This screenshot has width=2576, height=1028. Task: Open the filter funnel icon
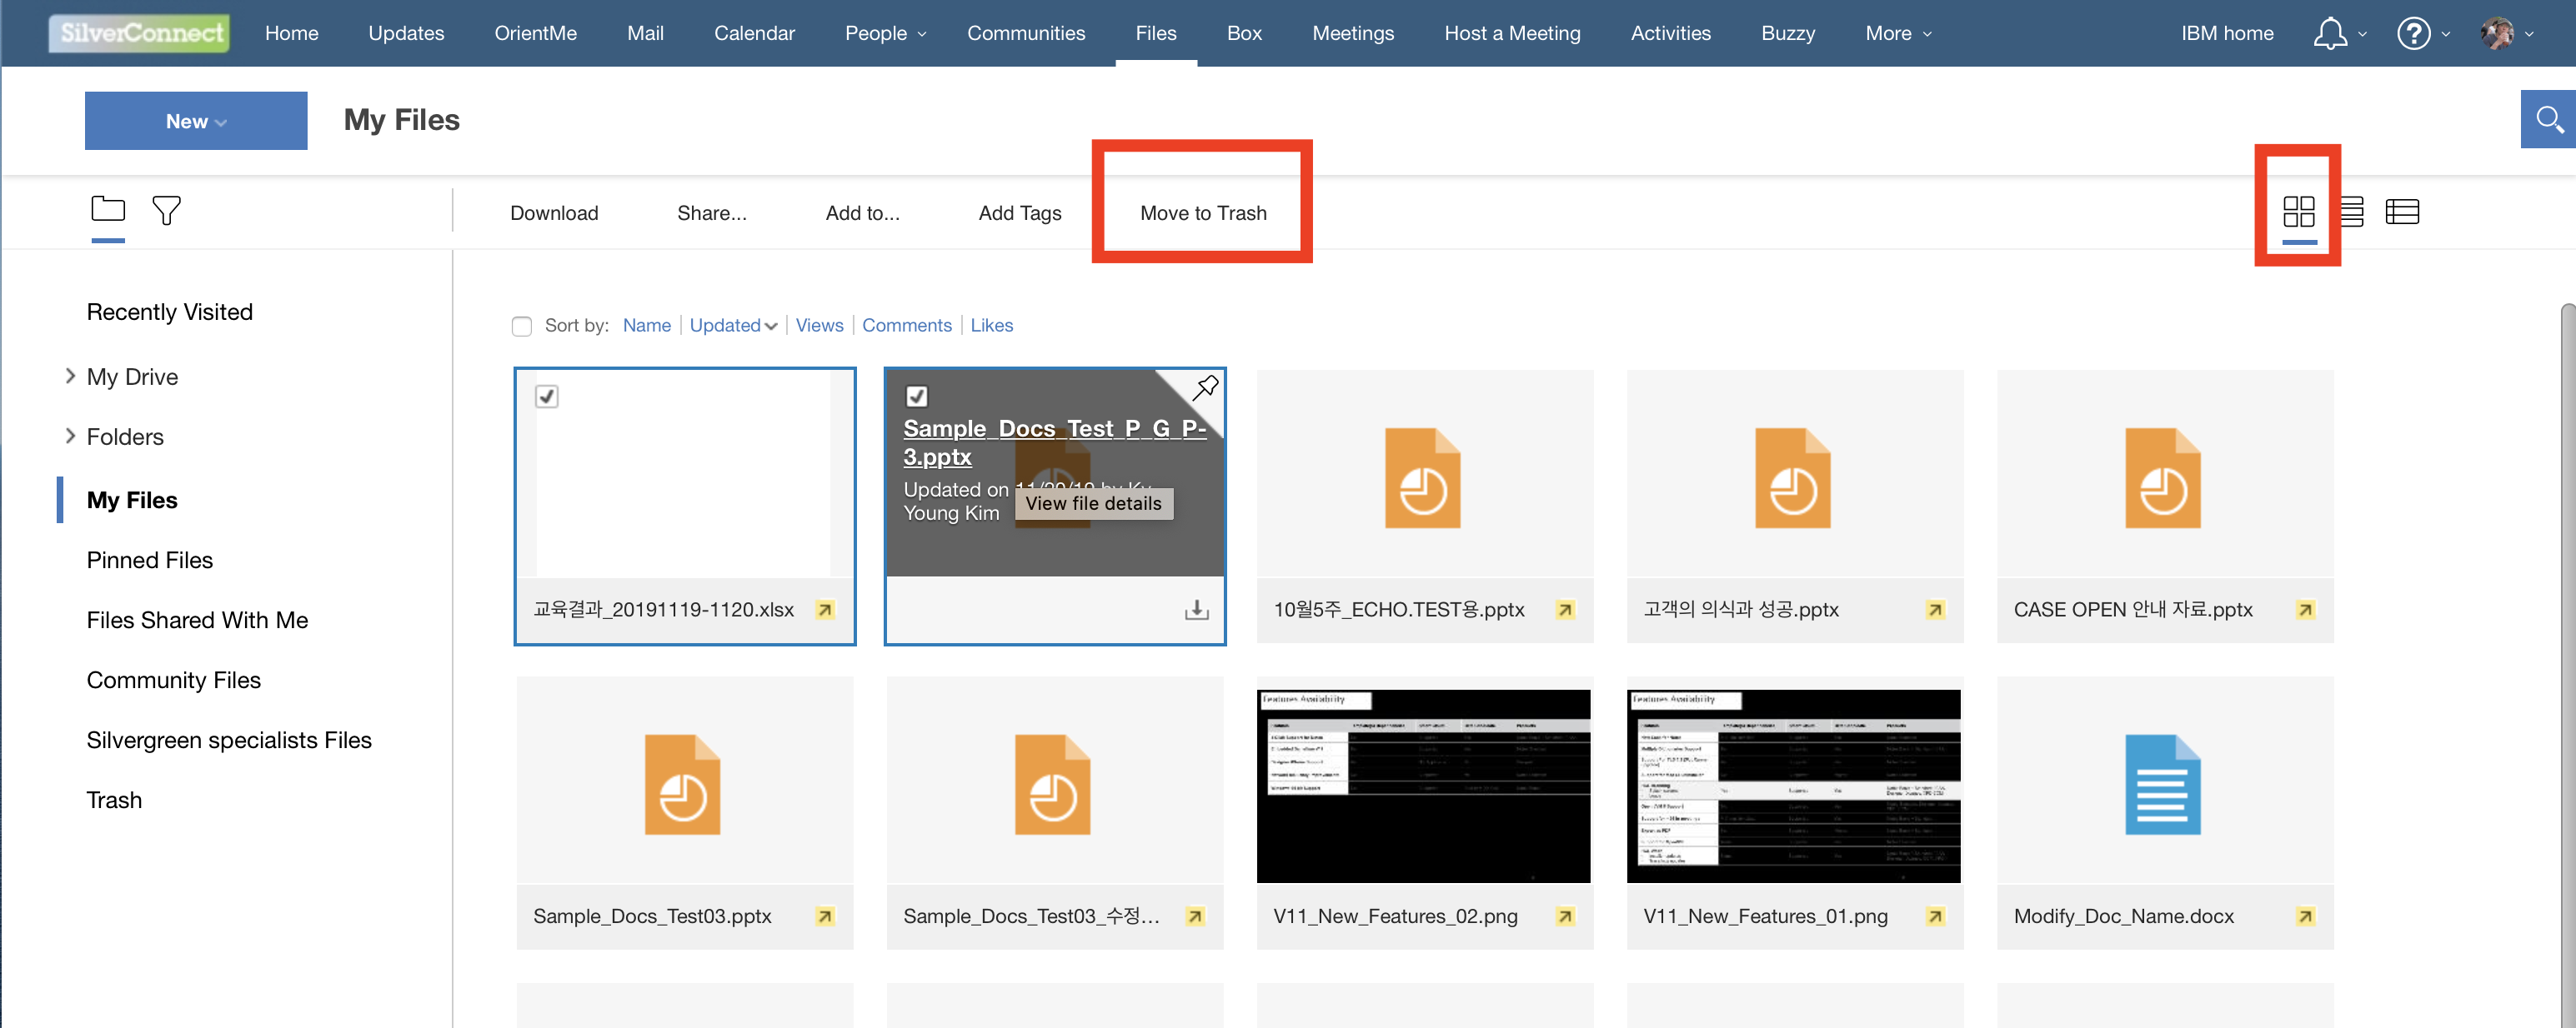[166, 210]
